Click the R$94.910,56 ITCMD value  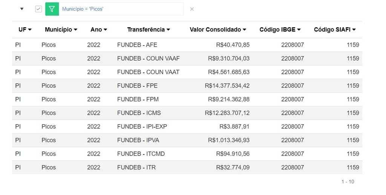(x=233, y=154)
